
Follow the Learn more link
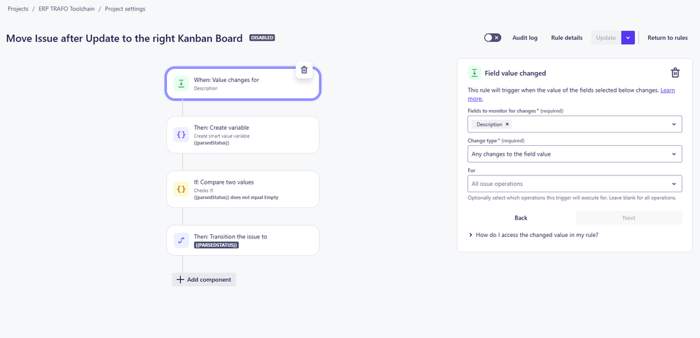point(668,90)
